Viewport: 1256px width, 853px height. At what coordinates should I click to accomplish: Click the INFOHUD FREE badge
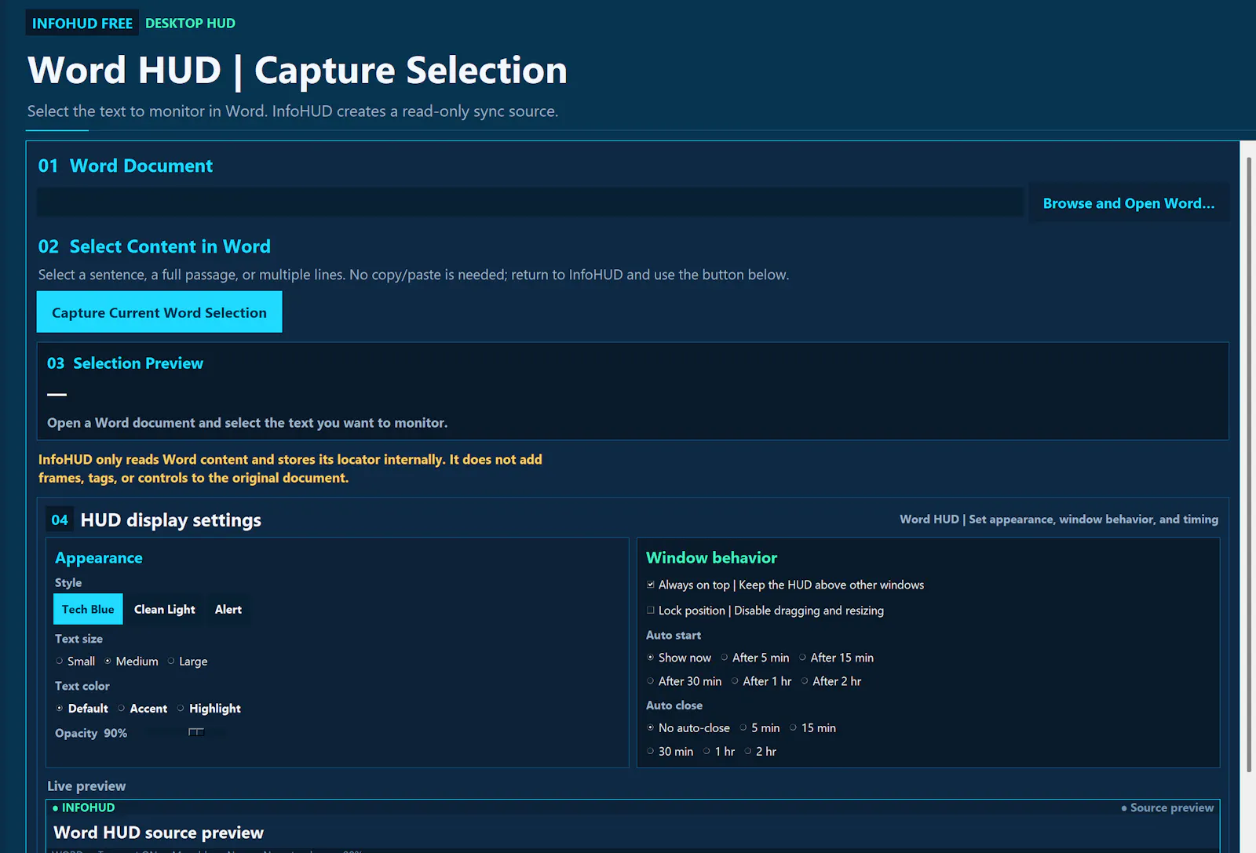point(82,24)
